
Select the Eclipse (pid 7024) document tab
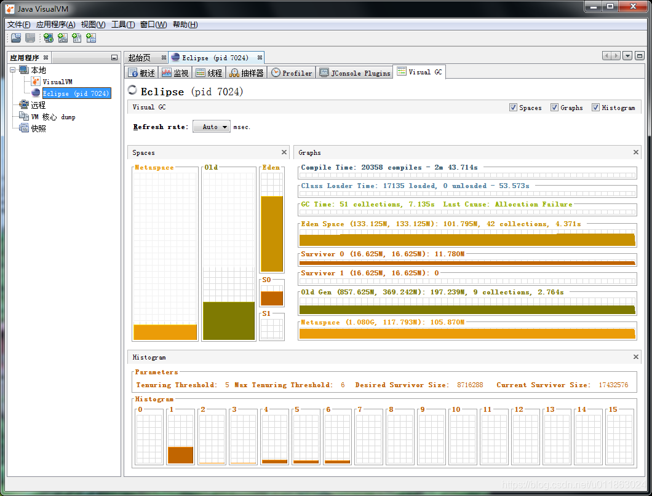click(x=215, y=58)
